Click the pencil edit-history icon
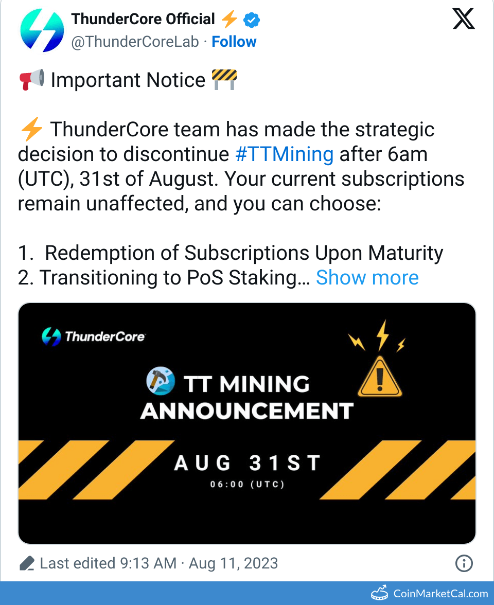Viewport: 494px width, 605px height. point(27,563)
